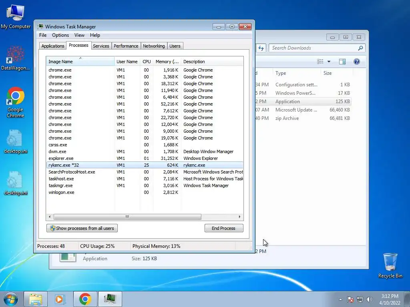The height and width of the screenshot is (307, 410).
Task: Select the chrome.exe row using 1,916 K
Action: 145,70
